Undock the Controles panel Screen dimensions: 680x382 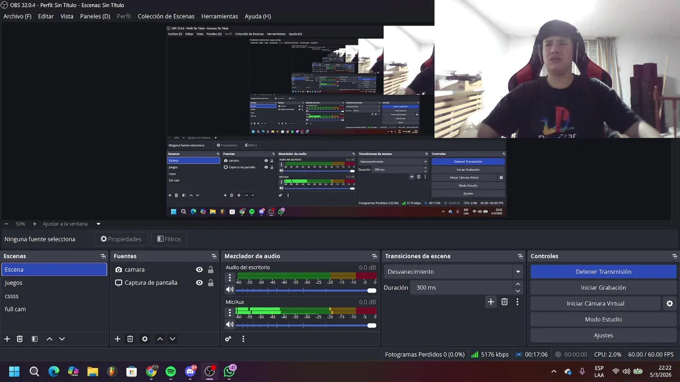675,256
